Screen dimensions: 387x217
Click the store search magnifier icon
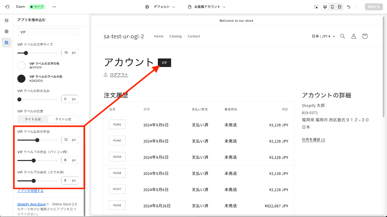[342, 36]
